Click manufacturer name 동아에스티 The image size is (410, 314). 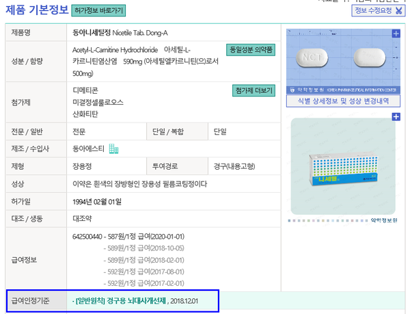click(88, 149)
